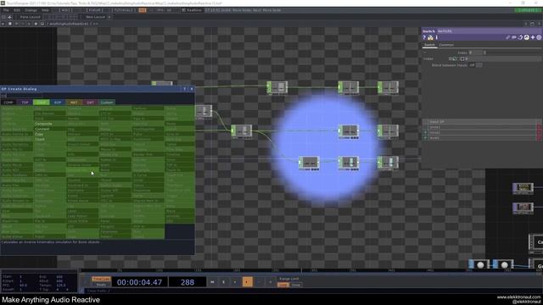
Task: Select the noise1 input row
Action: click(x=481, y=127)
